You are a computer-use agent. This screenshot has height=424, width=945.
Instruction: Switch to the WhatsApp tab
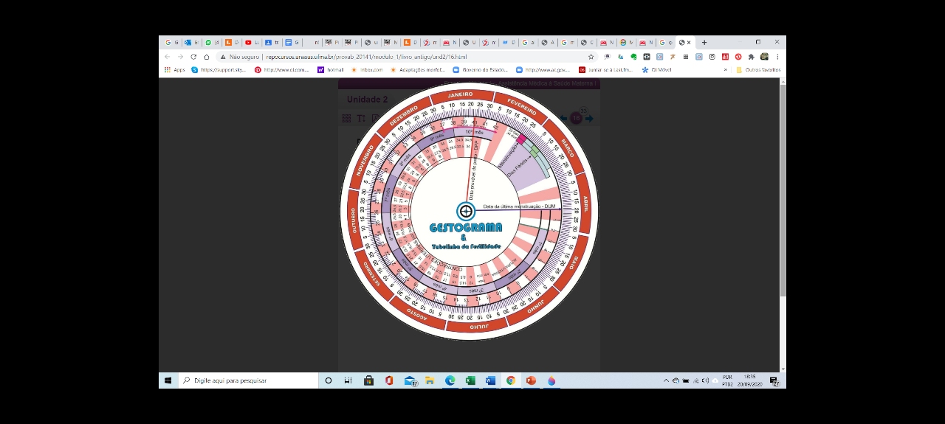point(212,43)
